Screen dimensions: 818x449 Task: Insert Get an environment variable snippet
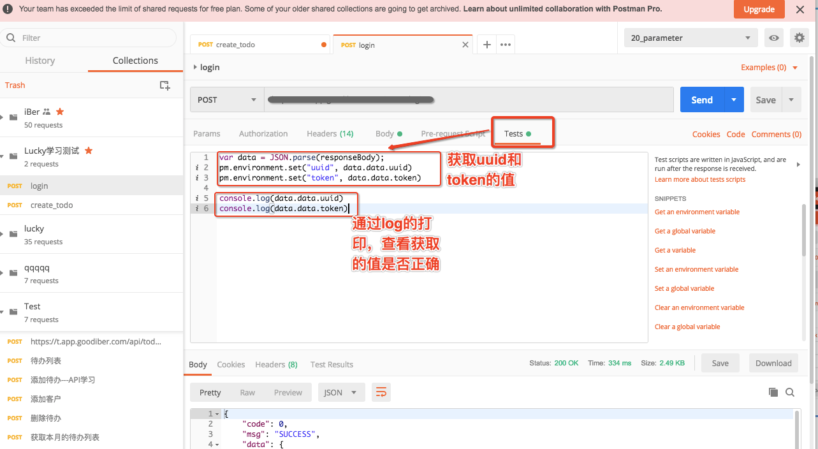697,212
